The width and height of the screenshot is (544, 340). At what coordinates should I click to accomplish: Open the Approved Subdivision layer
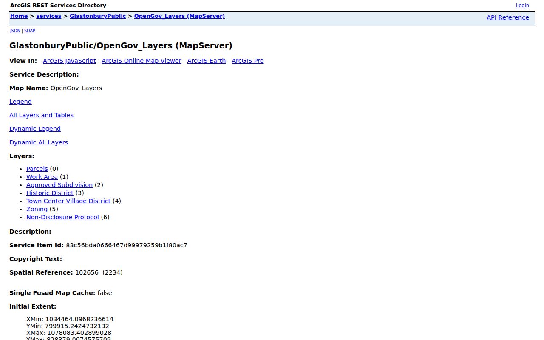(x=59, y=185)
